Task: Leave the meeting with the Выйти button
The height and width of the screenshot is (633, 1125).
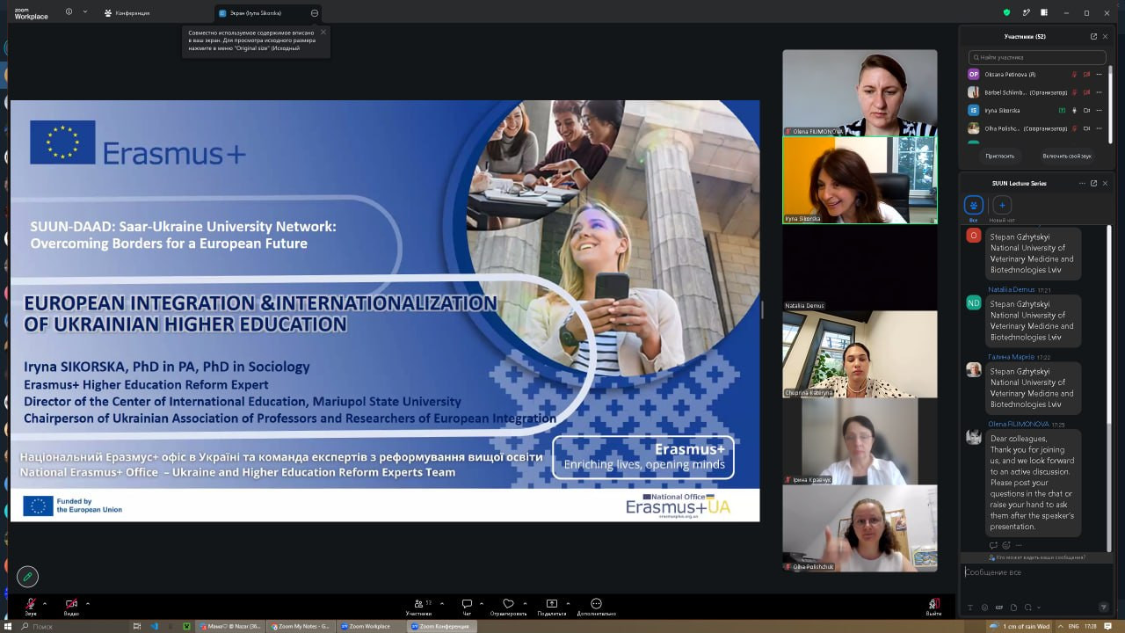Action: coord(933,607)
